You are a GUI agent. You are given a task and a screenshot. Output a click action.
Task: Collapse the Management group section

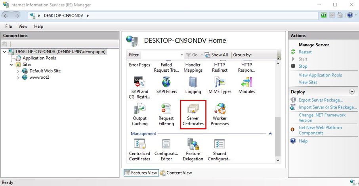pos(270,134)
